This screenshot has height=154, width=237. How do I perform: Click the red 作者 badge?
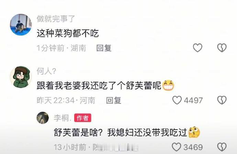[82, 118]
